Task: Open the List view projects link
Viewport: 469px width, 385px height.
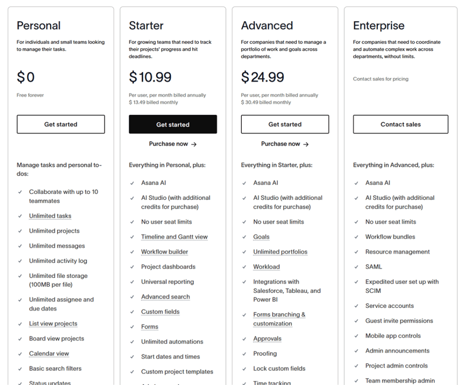Action: (x=53, y=324)
